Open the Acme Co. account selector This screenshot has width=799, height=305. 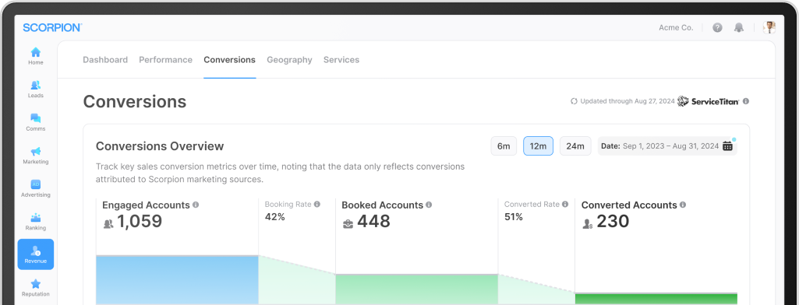[676, 28]
